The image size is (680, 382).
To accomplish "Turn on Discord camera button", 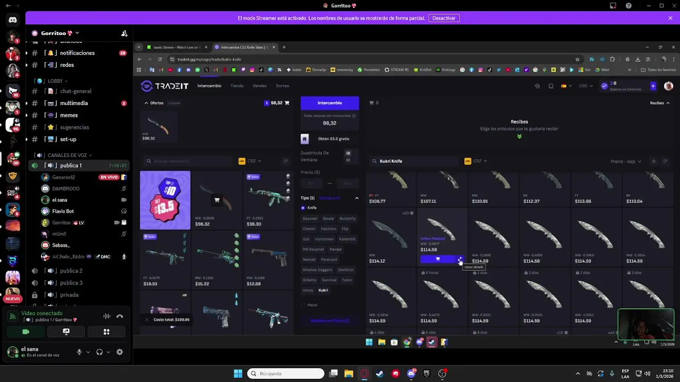I will pyautogui.click(x=26, y=332).
